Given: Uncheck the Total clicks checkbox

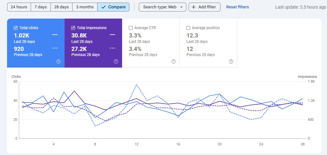Looking at the screenshot, I should click(x=16, y=28).
